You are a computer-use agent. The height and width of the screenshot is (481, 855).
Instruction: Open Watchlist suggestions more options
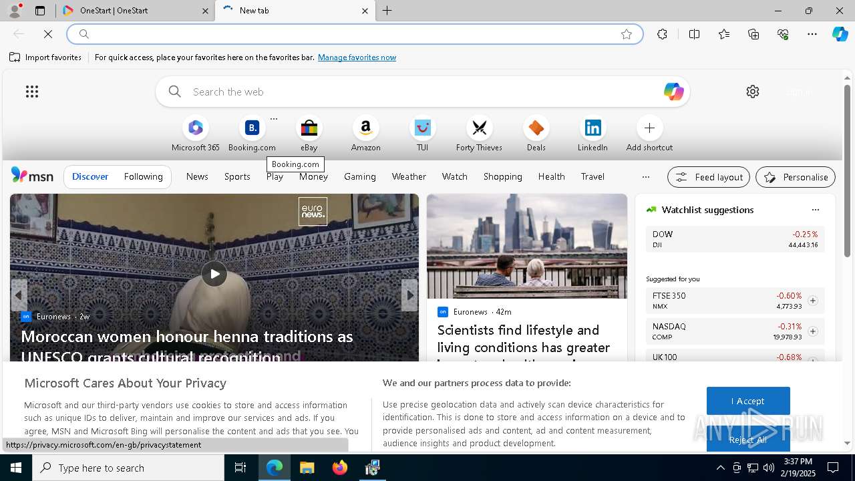[815, 210]
